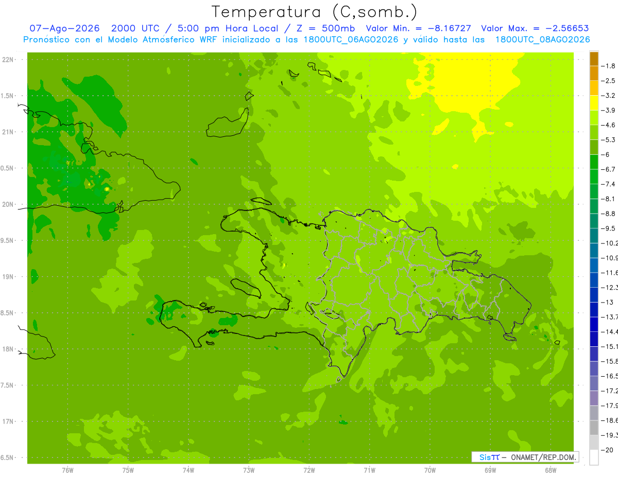This screenshot has height=477, width=618.
Task: Click the '70W' longitude axis label
Action: tap(430, 470)
